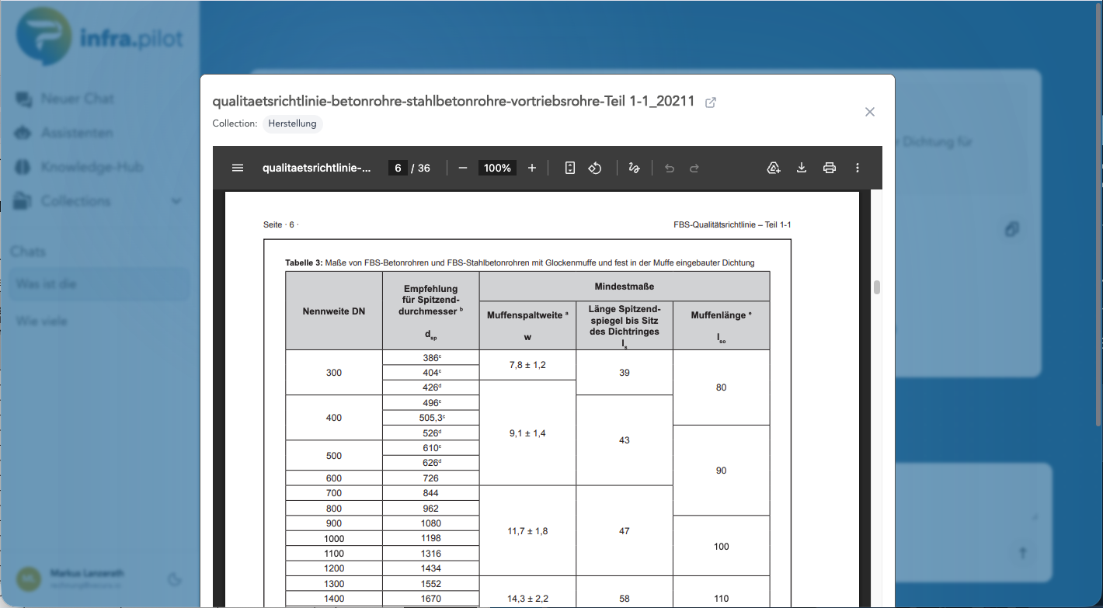Click the 'Seite · 6 ·' page label

click(x=280, y=225)
